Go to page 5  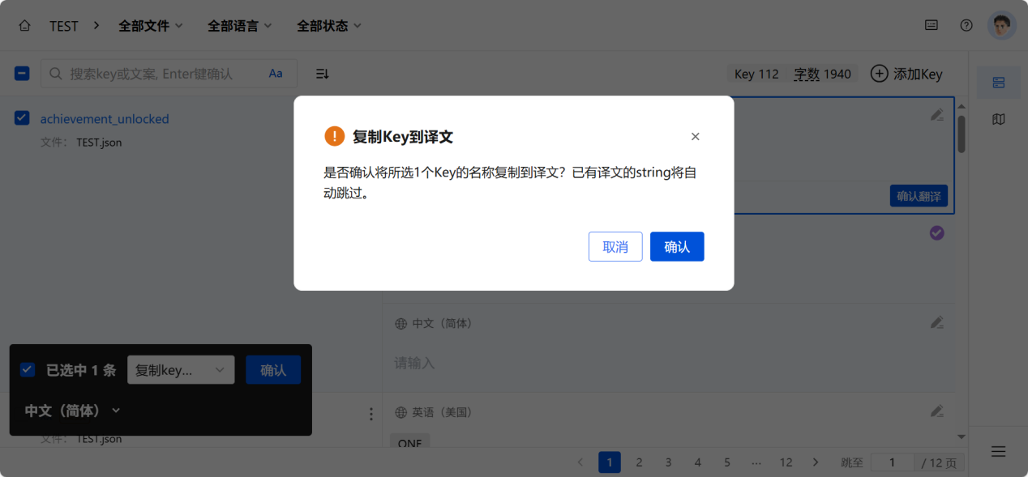click(x=727, y=462)
